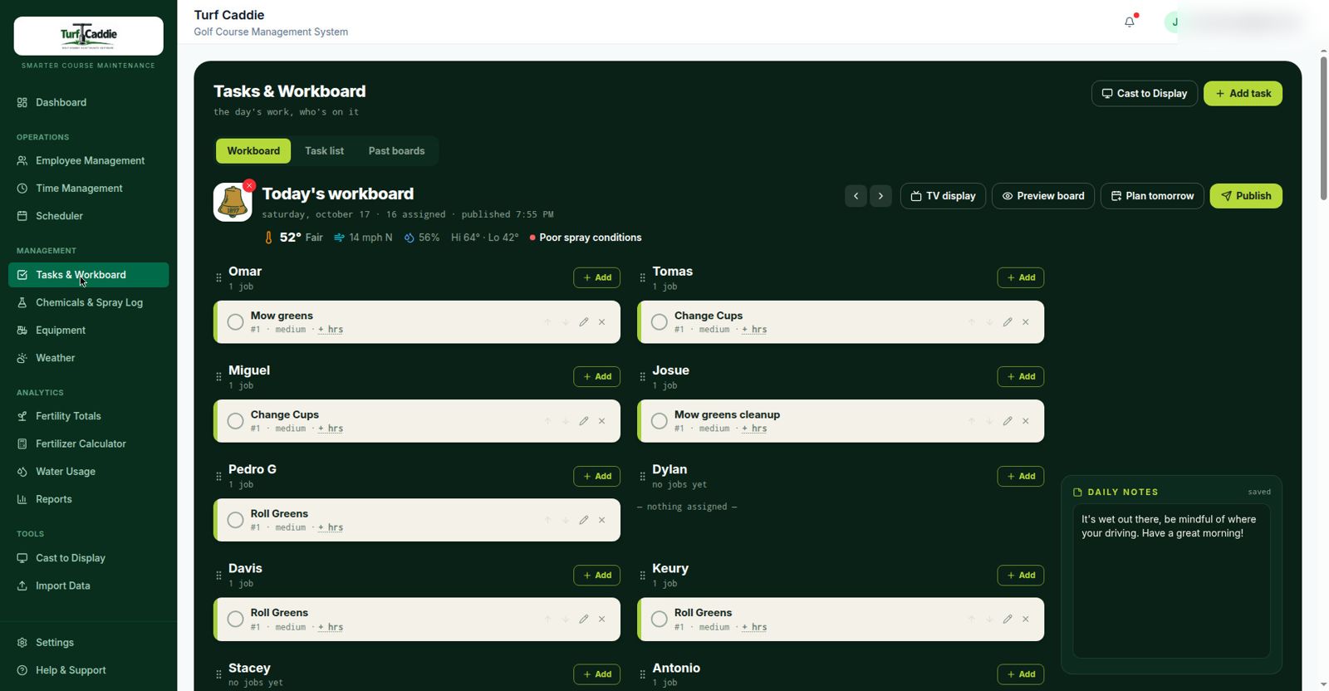Set hours on Josue's Mow greens cleanup
The image size is (1329, 691).
[x=754, y=429]
